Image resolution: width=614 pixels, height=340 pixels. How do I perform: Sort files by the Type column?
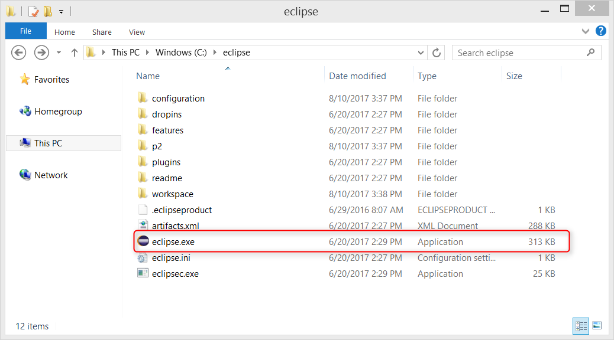[x=427, y=76]
